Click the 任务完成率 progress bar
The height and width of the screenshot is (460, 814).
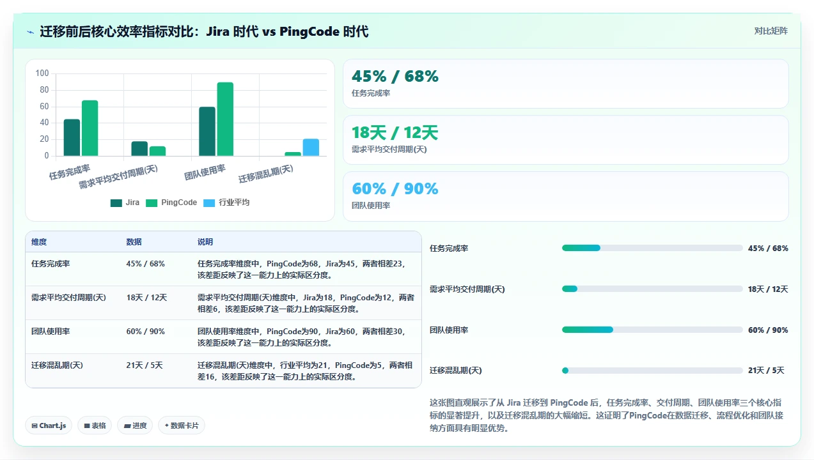[652, 248]
